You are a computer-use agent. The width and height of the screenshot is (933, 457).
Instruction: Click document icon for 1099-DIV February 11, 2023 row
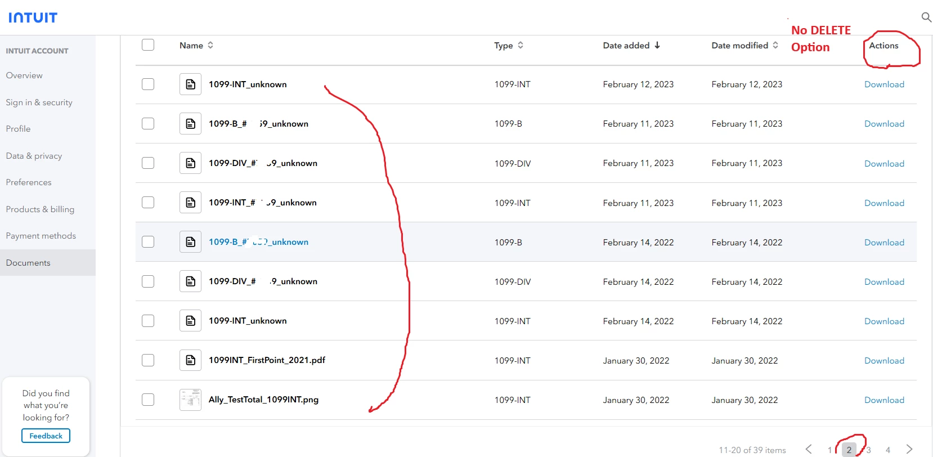190,163
